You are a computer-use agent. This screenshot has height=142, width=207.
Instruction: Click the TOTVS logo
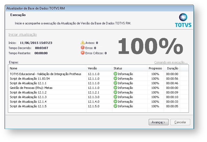(183, 20)
